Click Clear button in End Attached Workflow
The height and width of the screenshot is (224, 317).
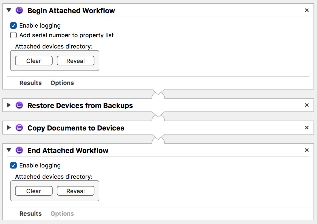(x=34, y=191)
